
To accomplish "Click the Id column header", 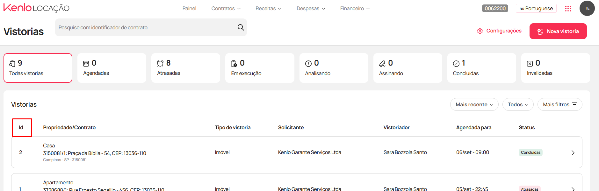I will click(x=21, y=127).
